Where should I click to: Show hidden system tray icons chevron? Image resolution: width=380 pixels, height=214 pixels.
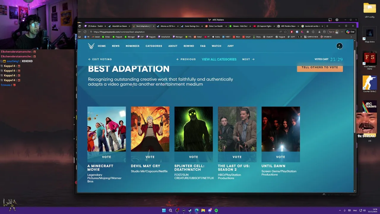click(x=340, y=210)
